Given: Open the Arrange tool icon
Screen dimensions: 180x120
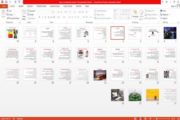Looking at the screenshot, I should (x=135, y=12).
